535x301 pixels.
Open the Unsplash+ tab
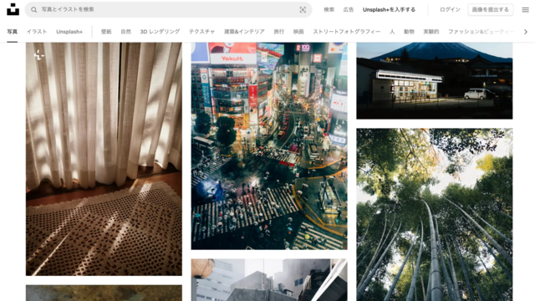(69, 32)
